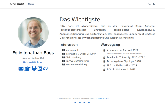
Task: Open the CC BY NC ND 4.0 license link
Action: 101,99
